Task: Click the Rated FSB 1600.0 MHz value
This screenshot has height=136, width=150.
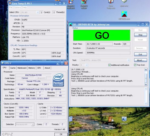Action: (x=24, y=117)
